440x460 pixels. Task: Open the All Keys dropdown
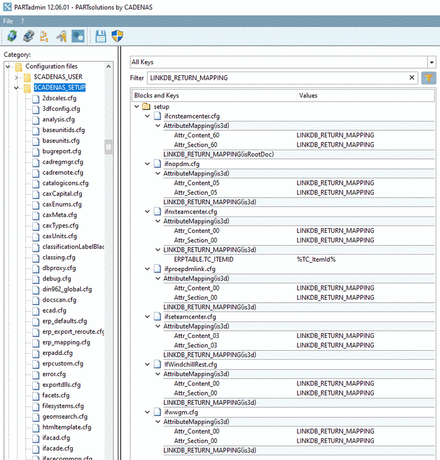[432, 62]
